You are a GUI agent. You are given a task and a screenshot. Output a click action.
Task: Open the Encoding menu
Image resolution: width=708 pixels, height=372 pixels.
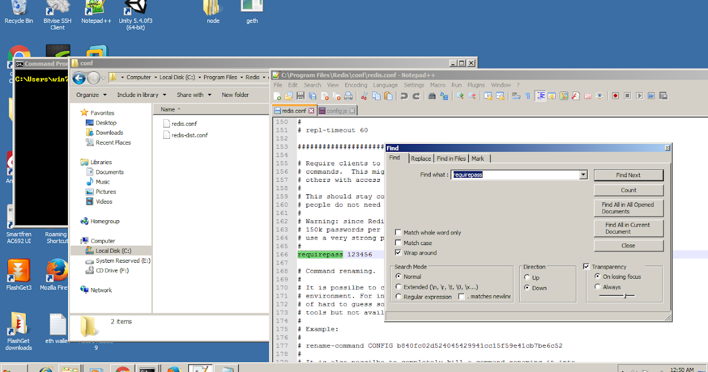click(356, 85)
